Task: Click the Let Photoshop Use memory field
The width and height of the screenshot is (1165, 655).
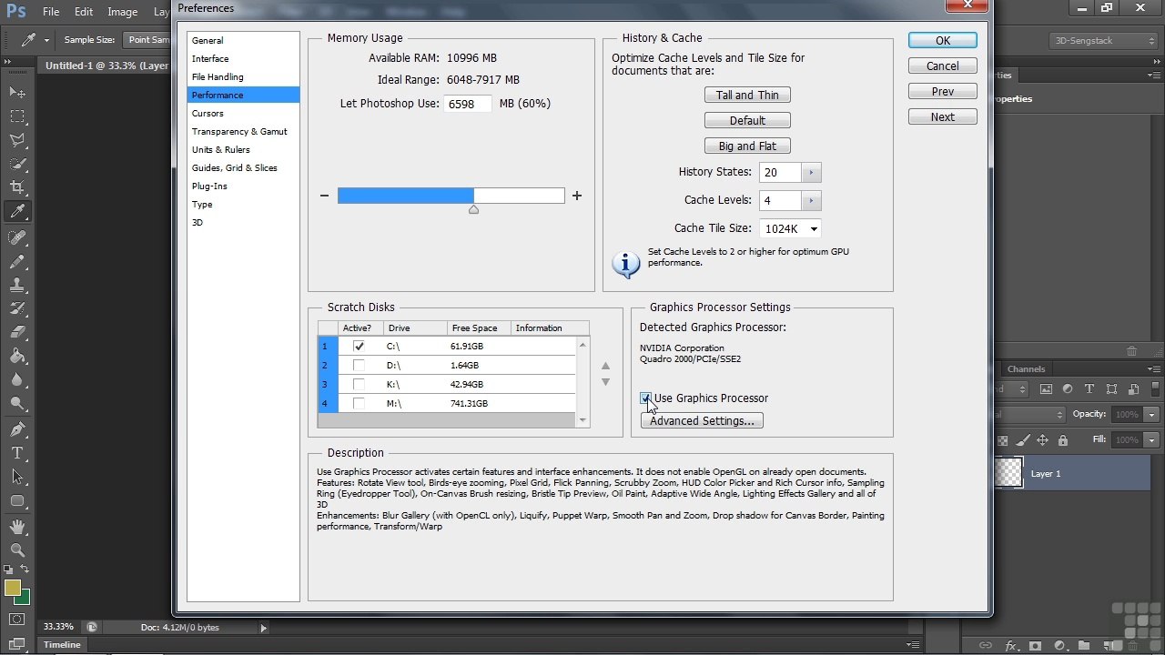Action: coord(468,105)
